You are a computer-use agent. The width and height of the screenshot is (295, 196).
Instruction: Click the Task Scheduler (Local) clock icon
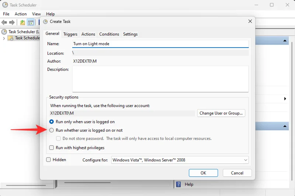click(4, 32)
